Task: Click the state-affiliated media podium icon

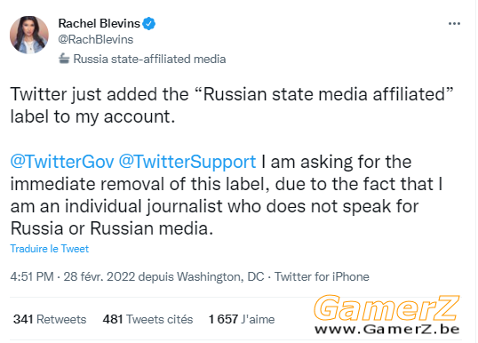Action: click(x=64, y=59)
